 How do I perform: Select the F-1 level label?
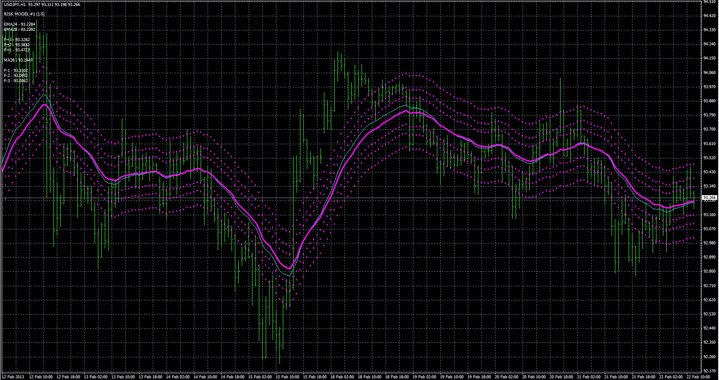click(16, 70)
